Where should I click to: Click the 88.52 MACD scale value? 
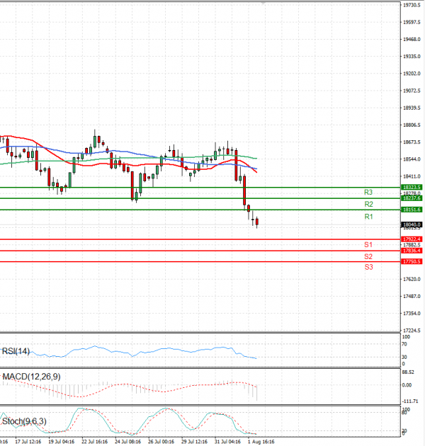pos(408,372)
